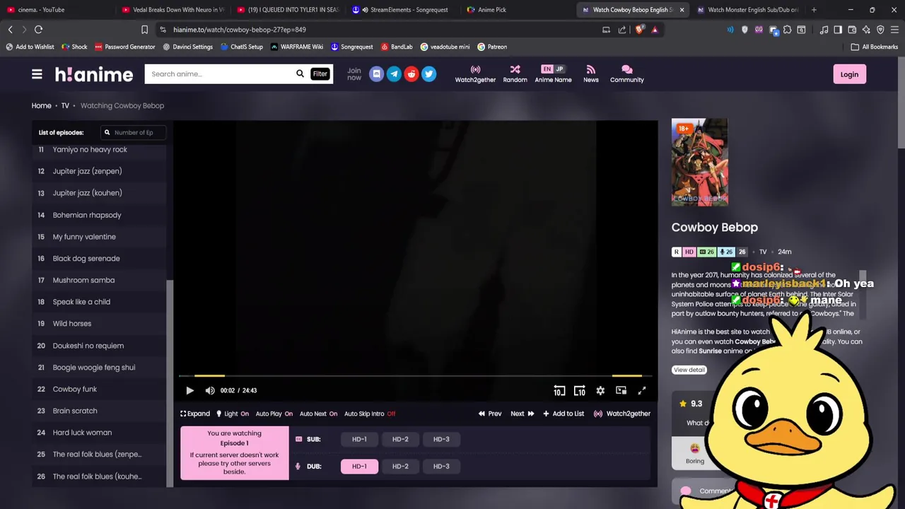Reload the browser page
The image size is (905, 509).
click(x=38, y=30)
